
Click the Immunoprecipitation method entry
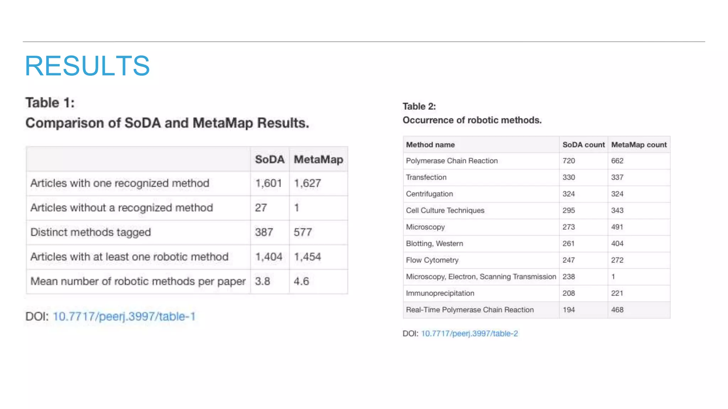440,293
